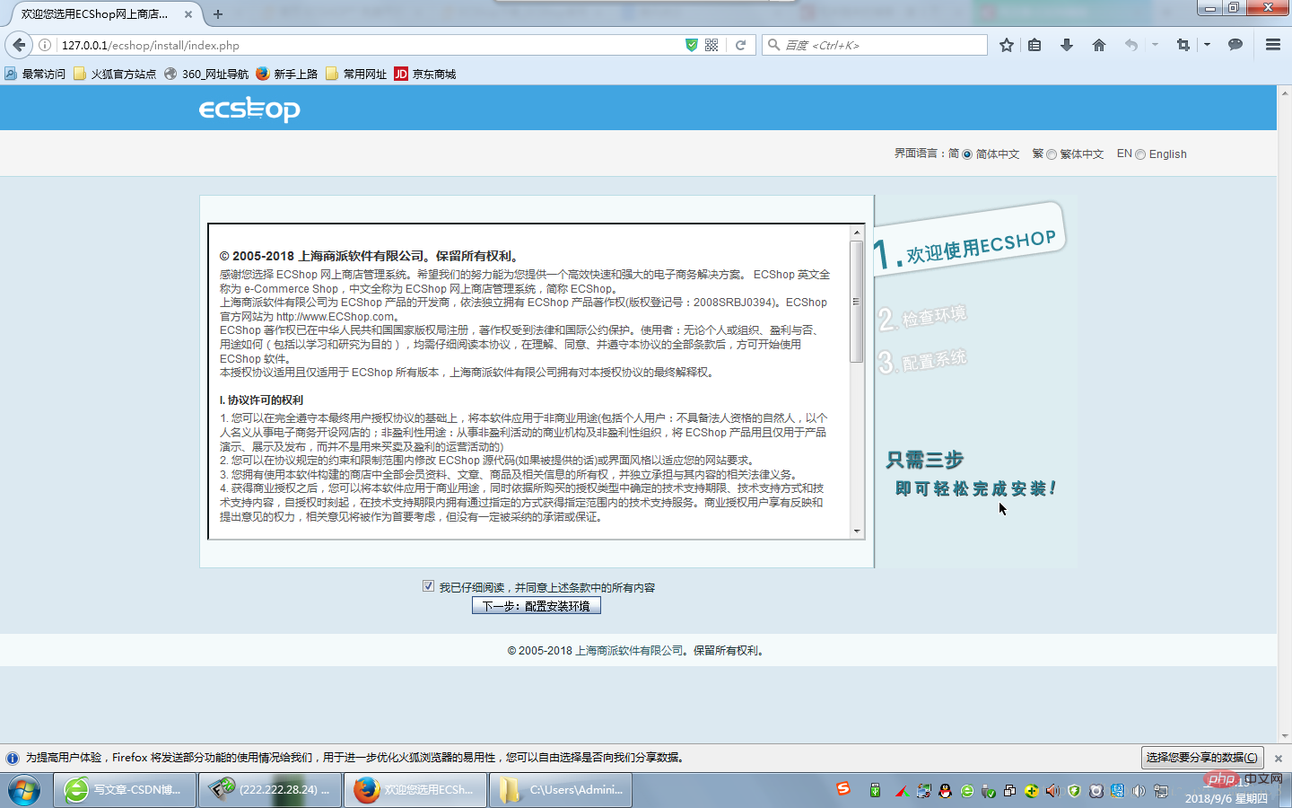Click 选择您要分享的数据 button
This screenshot has height=808, width=1292.
point(1202,758)
